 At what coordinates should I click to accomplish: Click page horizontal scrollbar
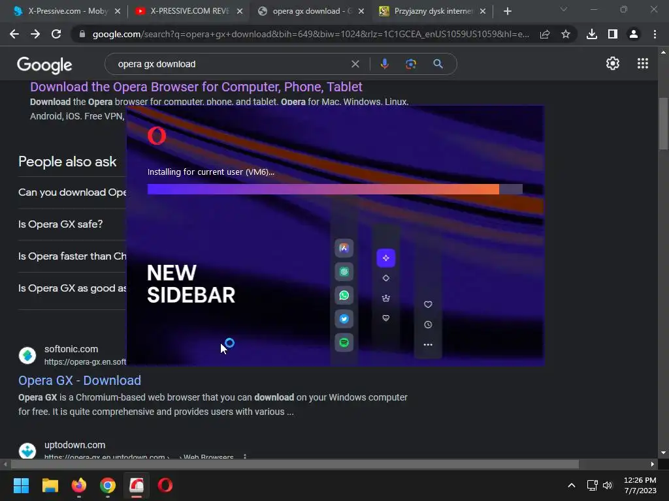(x=295, y=464)
